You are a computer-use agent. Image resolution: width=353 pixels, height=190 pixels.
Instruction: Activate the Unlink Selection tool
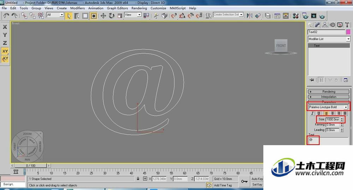pyautogui.click(x=32, y=16)
